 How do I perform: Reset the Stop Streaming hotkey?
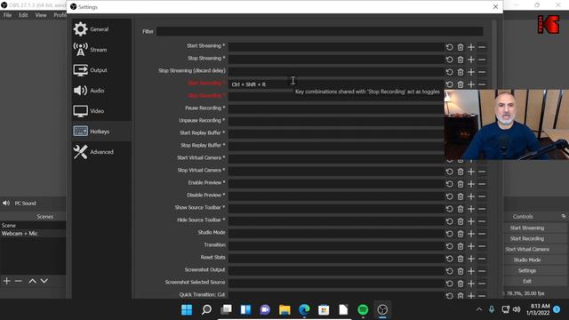point(449,60)
